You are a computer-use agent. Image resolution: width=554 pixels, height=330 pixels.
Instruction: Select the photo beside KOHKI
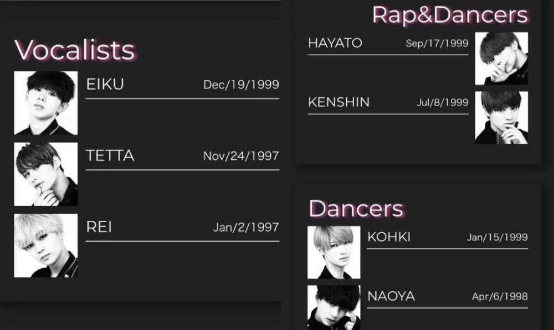(334, 252)
